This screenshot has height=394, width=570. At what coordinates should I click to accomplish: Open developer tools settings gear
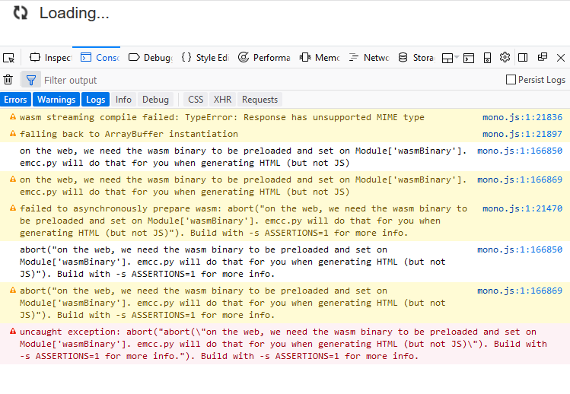(x=505, y=58)
